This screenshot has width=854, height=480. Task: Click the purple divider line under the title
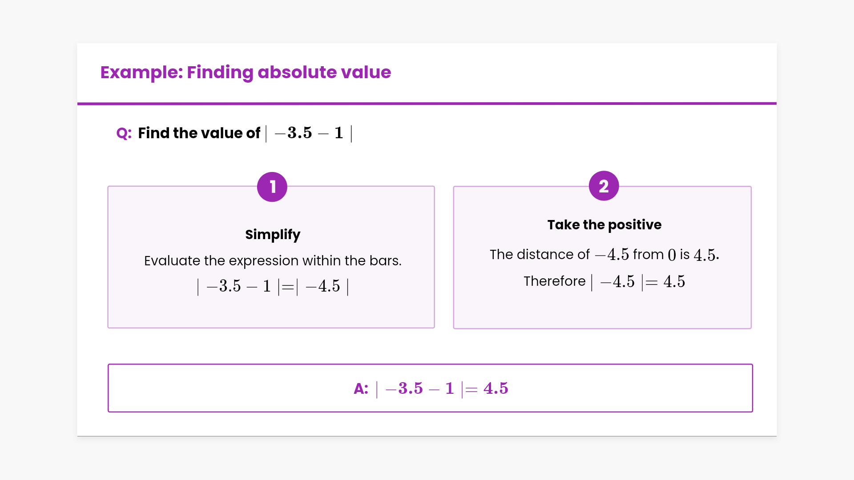(x=427, y=104)
